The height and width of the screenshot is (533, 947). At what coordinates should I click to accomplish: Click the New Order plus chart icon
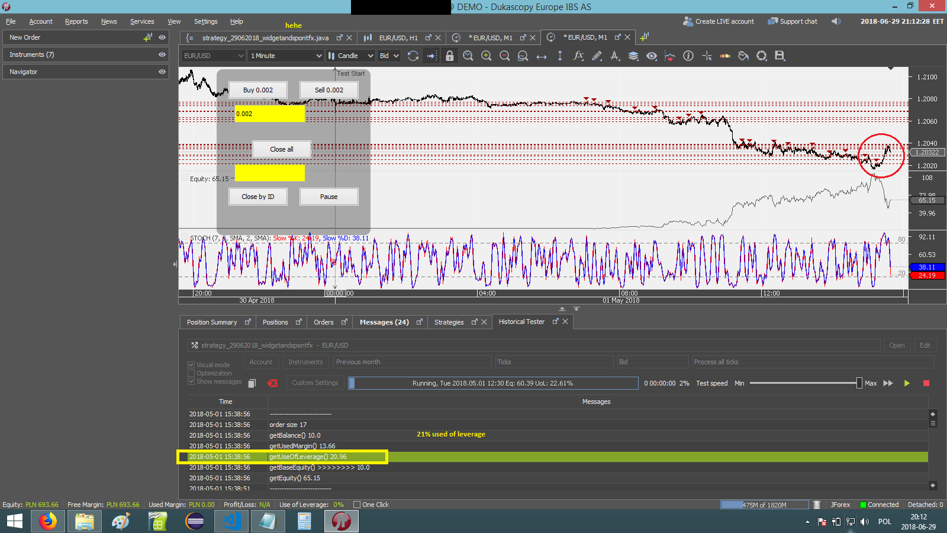(148, 37)
